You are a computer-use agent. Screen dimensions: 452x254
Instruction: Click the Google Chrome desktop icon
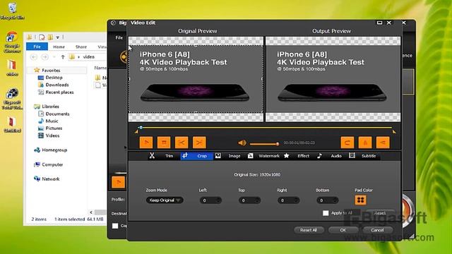tap(12, 42)
